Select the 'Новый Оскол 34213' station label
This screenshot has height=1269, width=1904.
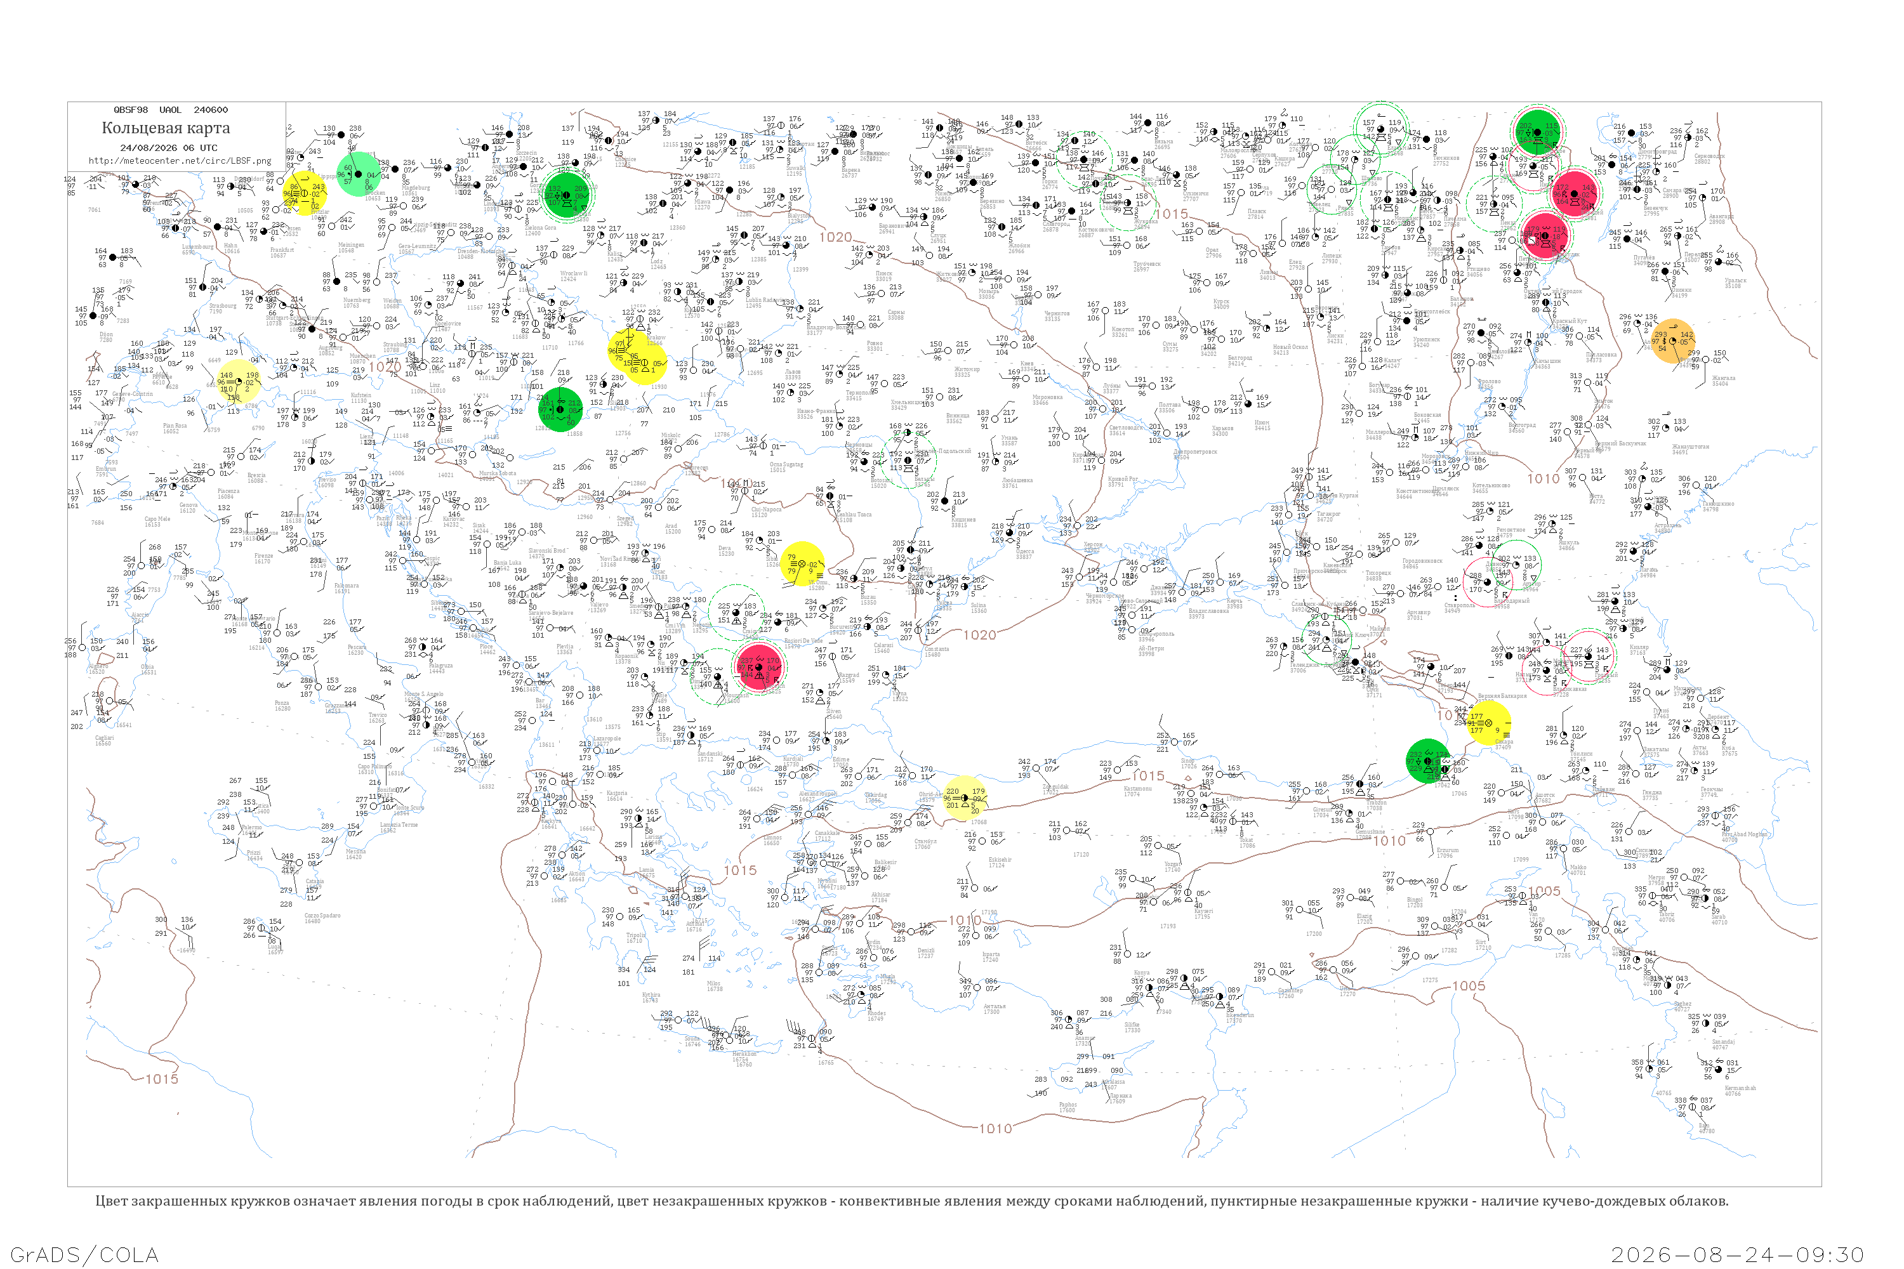tap(1290, 350)
